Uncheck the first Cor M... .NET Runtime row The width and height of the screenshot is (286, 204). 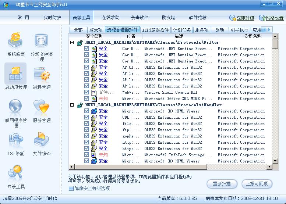86,49
